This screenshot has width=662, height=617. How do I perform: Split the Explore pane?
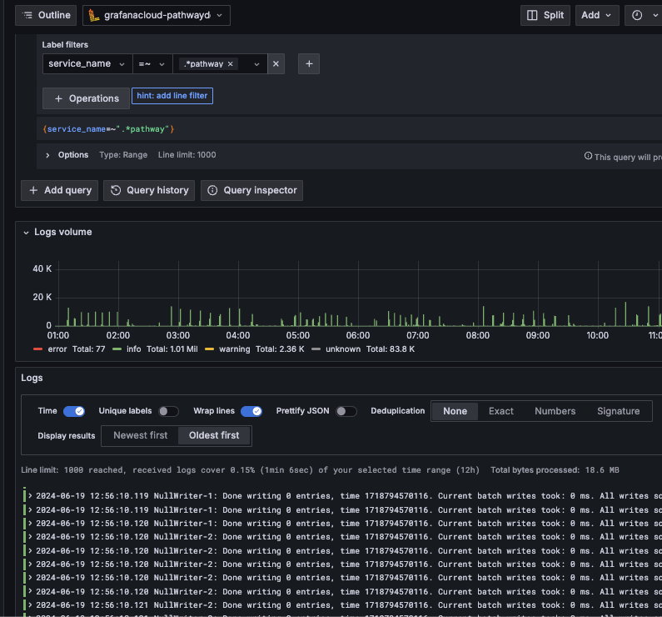coord(545,15)
